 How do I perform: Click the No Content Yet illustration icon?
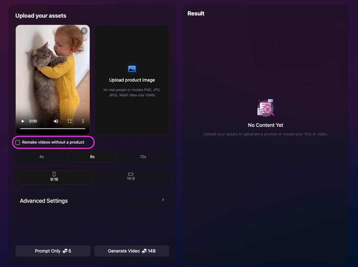point(266,108)
